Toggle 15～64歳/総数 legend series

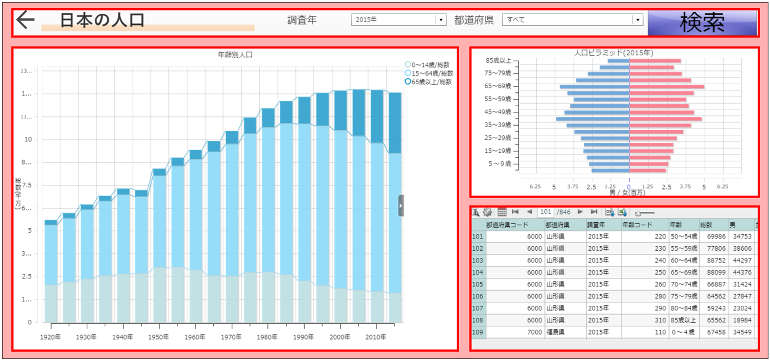tap(408, 73)
